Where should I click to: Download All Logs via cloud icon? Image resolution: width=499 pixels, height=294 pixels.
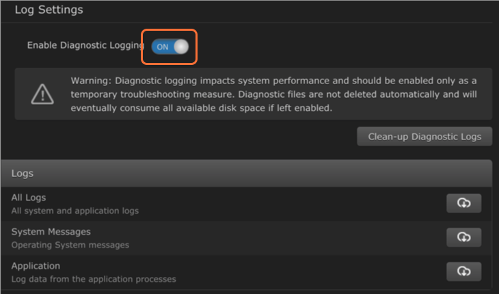[463, 203]
